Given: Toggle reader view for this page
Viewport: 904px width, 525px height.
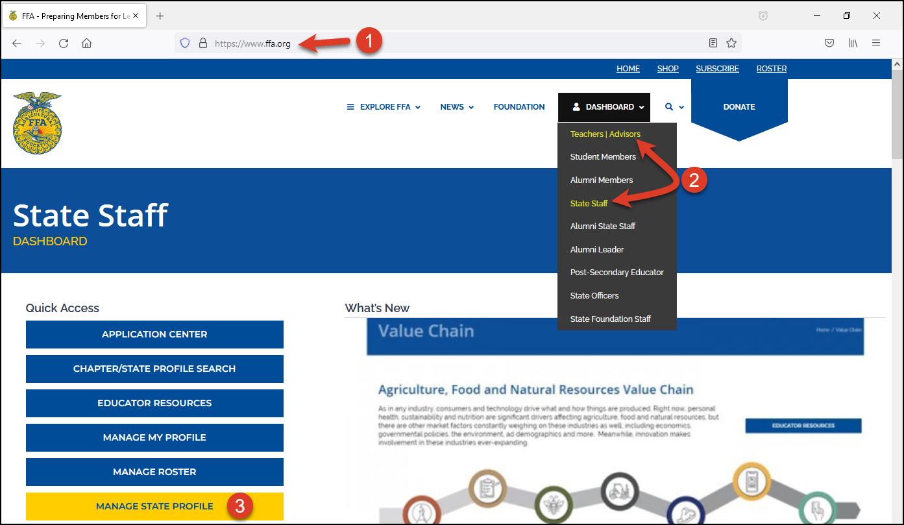Looking at the screenshot, I should [x=713, y=42].
